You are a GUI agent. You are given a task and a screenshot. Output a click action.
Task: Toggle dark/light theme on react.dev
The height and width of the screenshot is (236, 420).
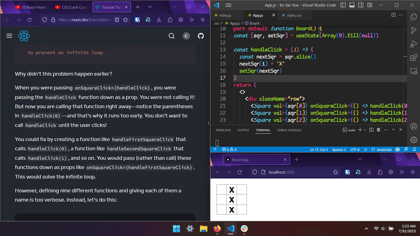(186, 36)
